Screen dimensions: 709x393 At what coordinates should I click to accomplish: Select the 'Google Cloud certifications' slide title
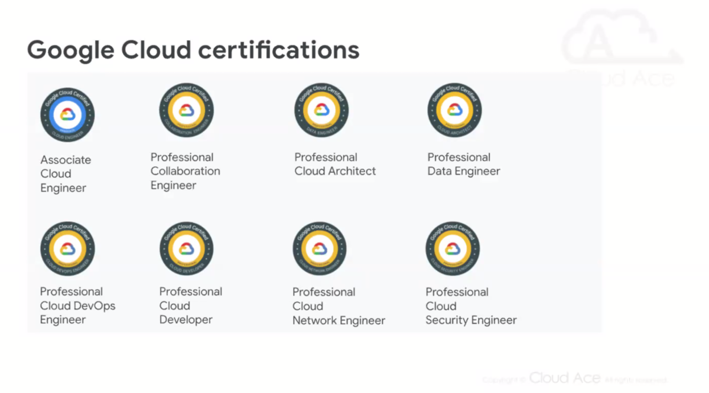point(193,50)
